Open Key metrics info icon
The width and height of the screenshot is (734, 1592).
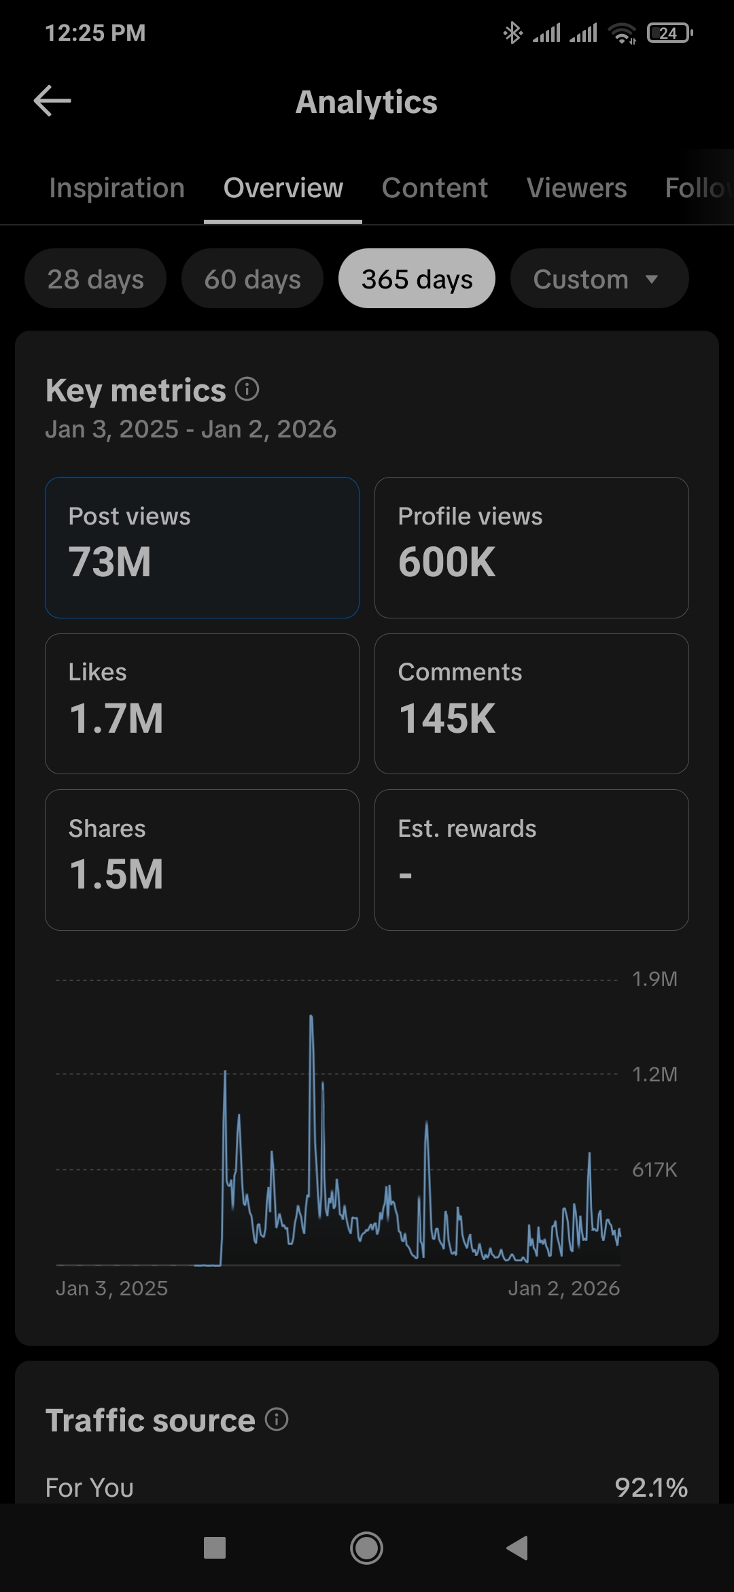point(247,389)
